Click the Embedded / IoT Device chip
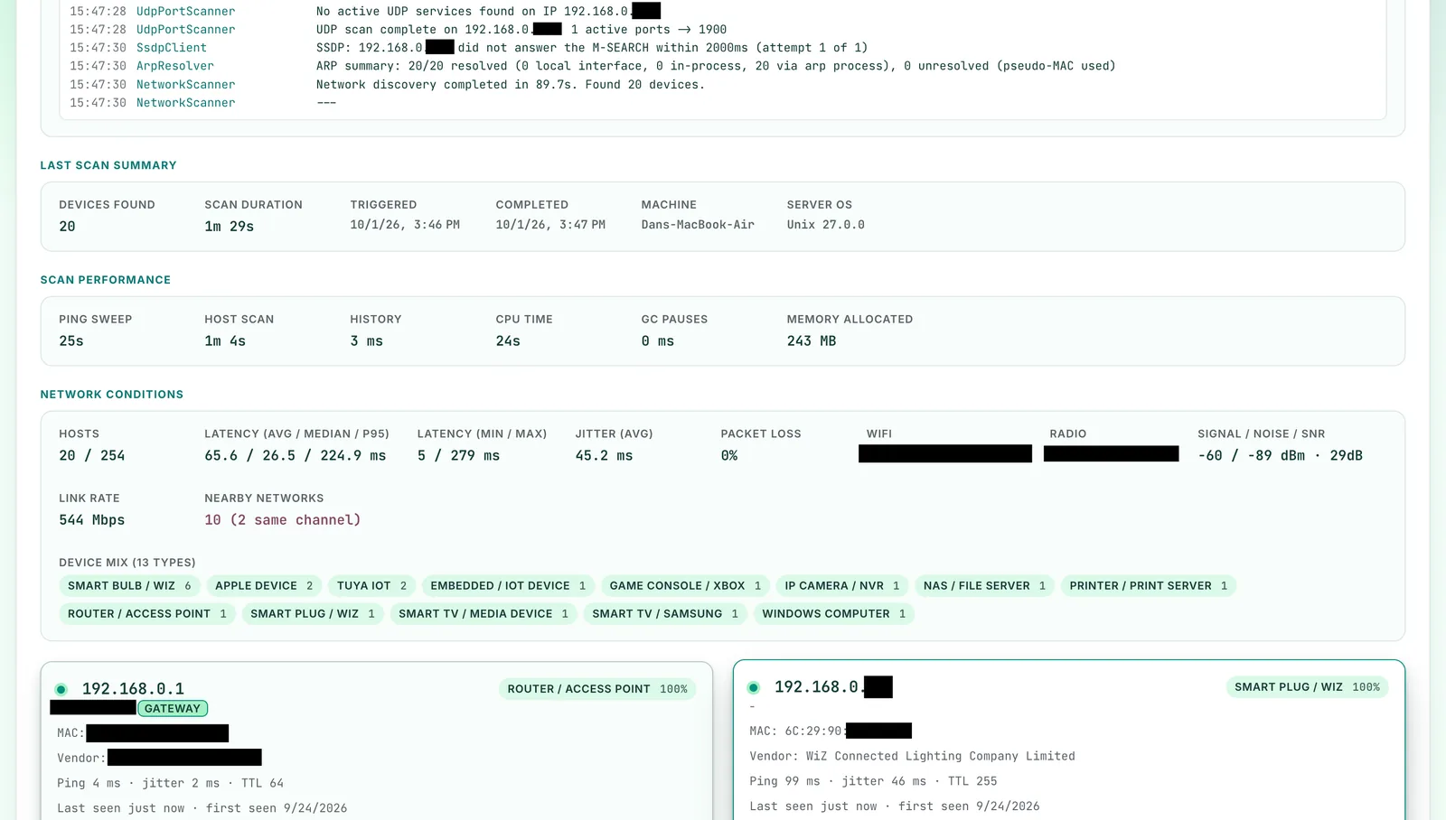Screen dimensions: 1446x820 (508, 586)
